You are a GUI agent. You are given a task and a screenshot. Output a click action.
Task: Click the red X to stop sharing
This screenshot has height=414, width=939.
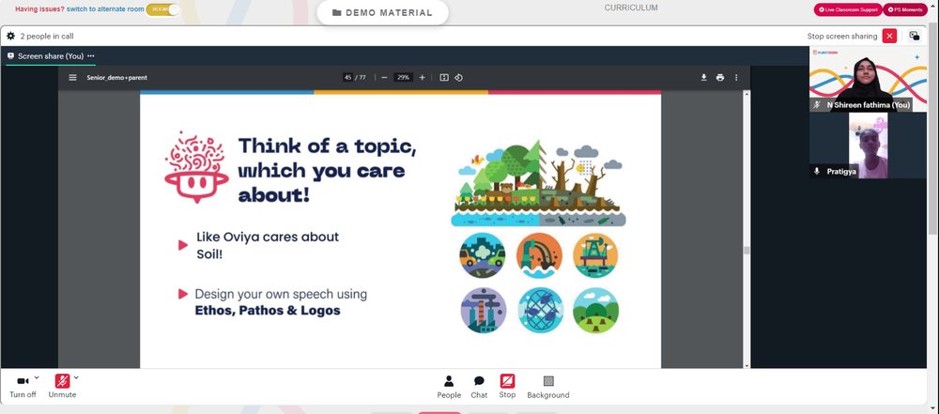pos(889,36)
